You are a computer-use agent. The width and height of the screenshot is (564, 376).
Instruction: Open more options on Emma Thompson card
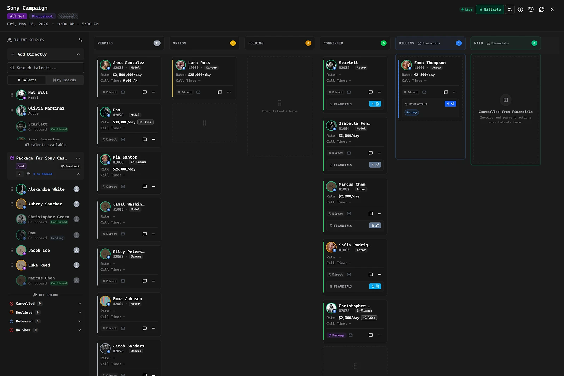[455, 92]
